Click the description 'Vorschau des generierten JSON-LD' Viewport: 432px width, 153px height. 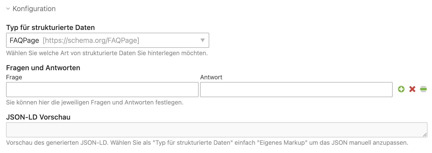207,143
